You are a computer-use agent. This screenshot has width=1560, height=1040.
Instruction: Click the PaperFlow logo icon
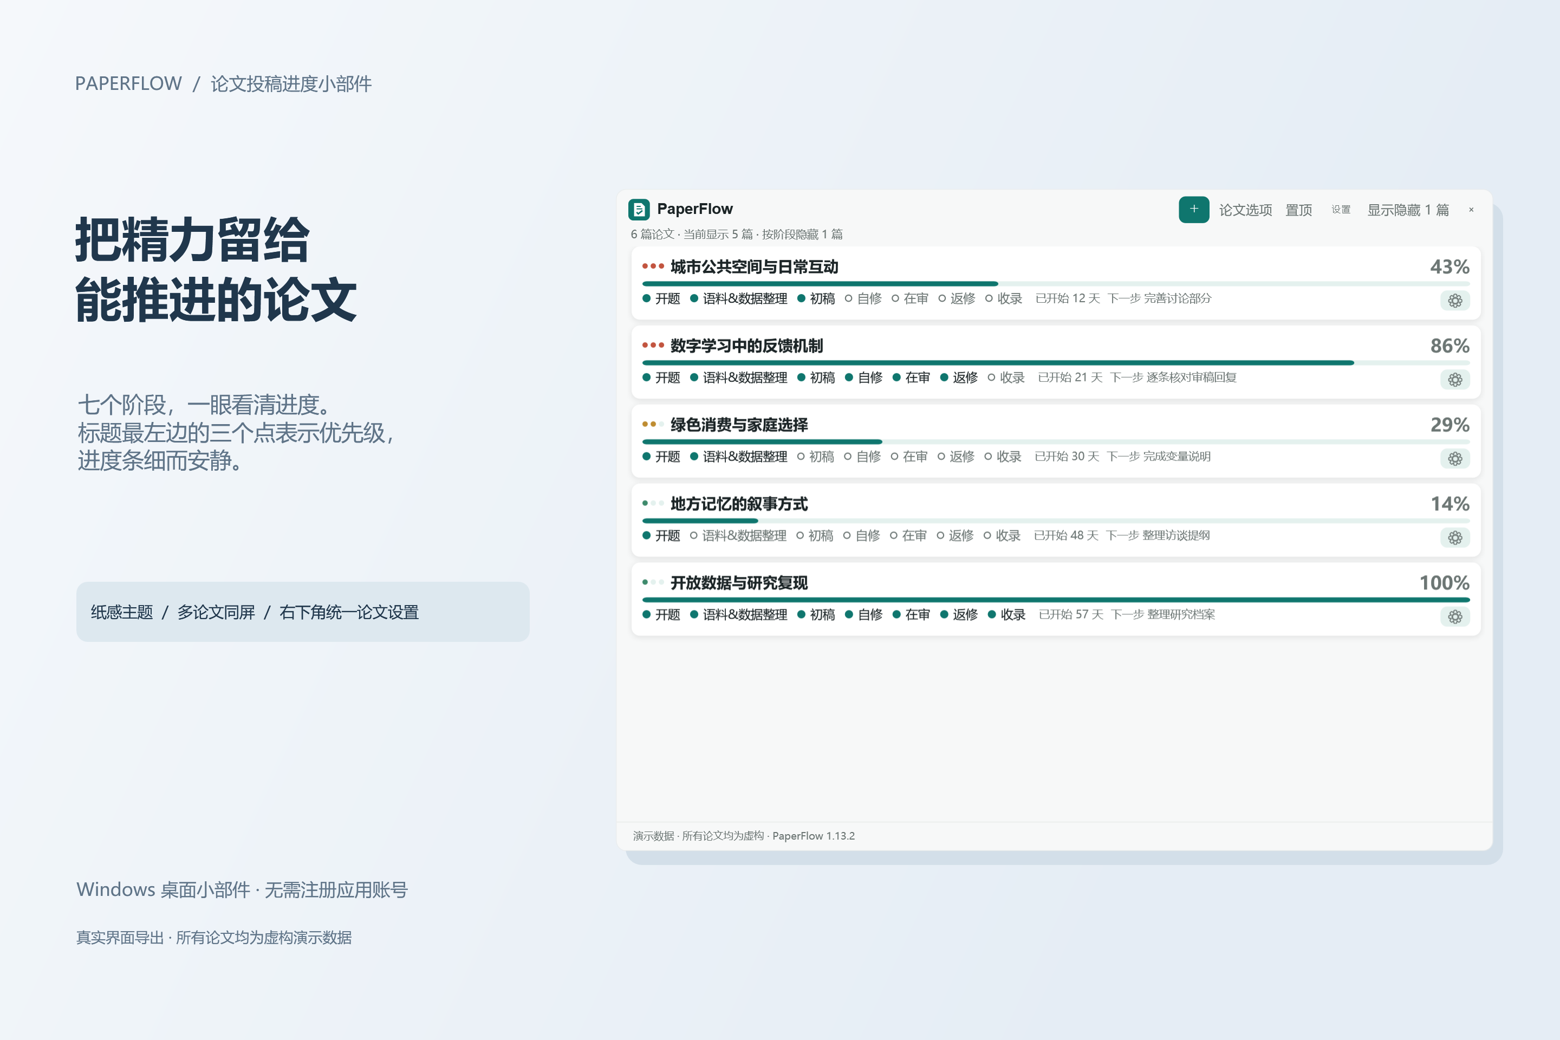pos(639,210)
